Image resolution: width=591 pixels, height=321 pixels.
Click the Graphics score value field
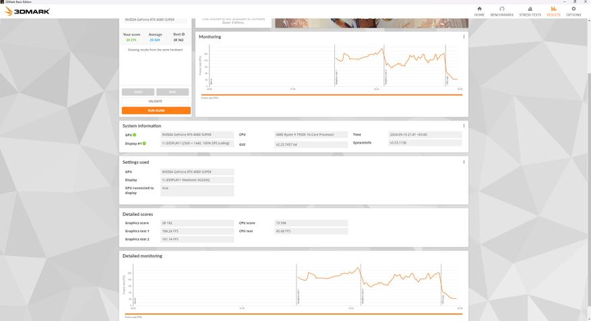click(x=197, y=223)
